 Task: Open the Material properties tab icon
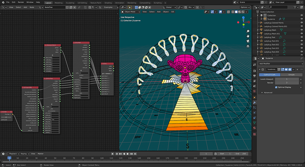[255, 128]
